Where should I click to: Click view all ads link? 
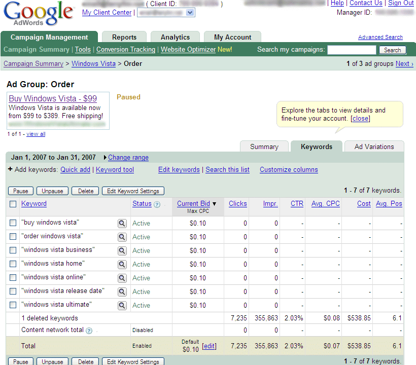[36, 134]
